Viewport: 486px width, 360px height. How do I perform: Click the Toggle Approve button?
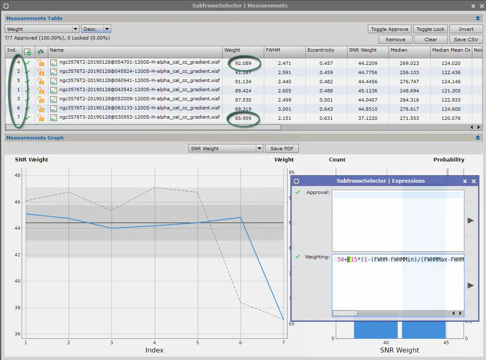click(x=389, y=29)
